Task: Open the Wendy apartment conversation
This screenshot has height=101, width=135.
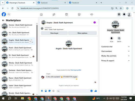Action: point(18,64)
